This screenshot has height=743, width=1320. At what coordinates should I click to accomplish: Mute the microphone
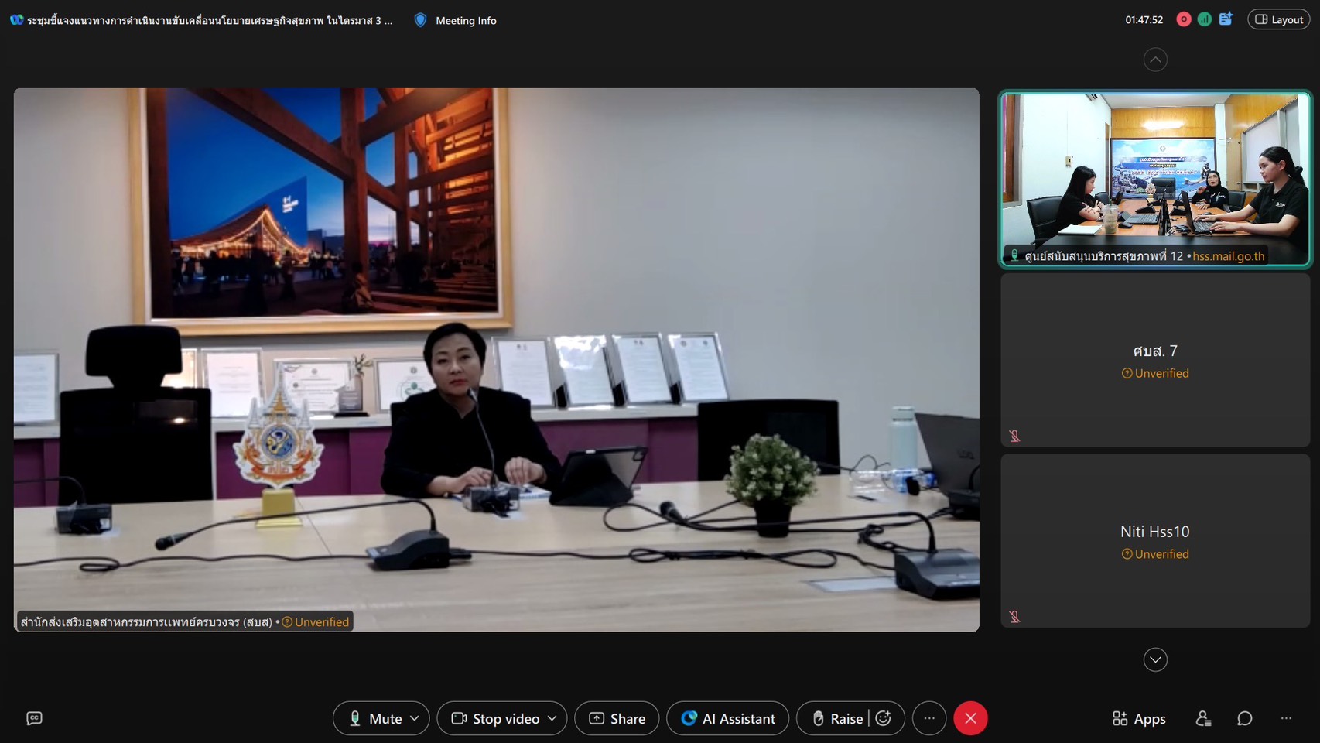click(x=375, y=718)
